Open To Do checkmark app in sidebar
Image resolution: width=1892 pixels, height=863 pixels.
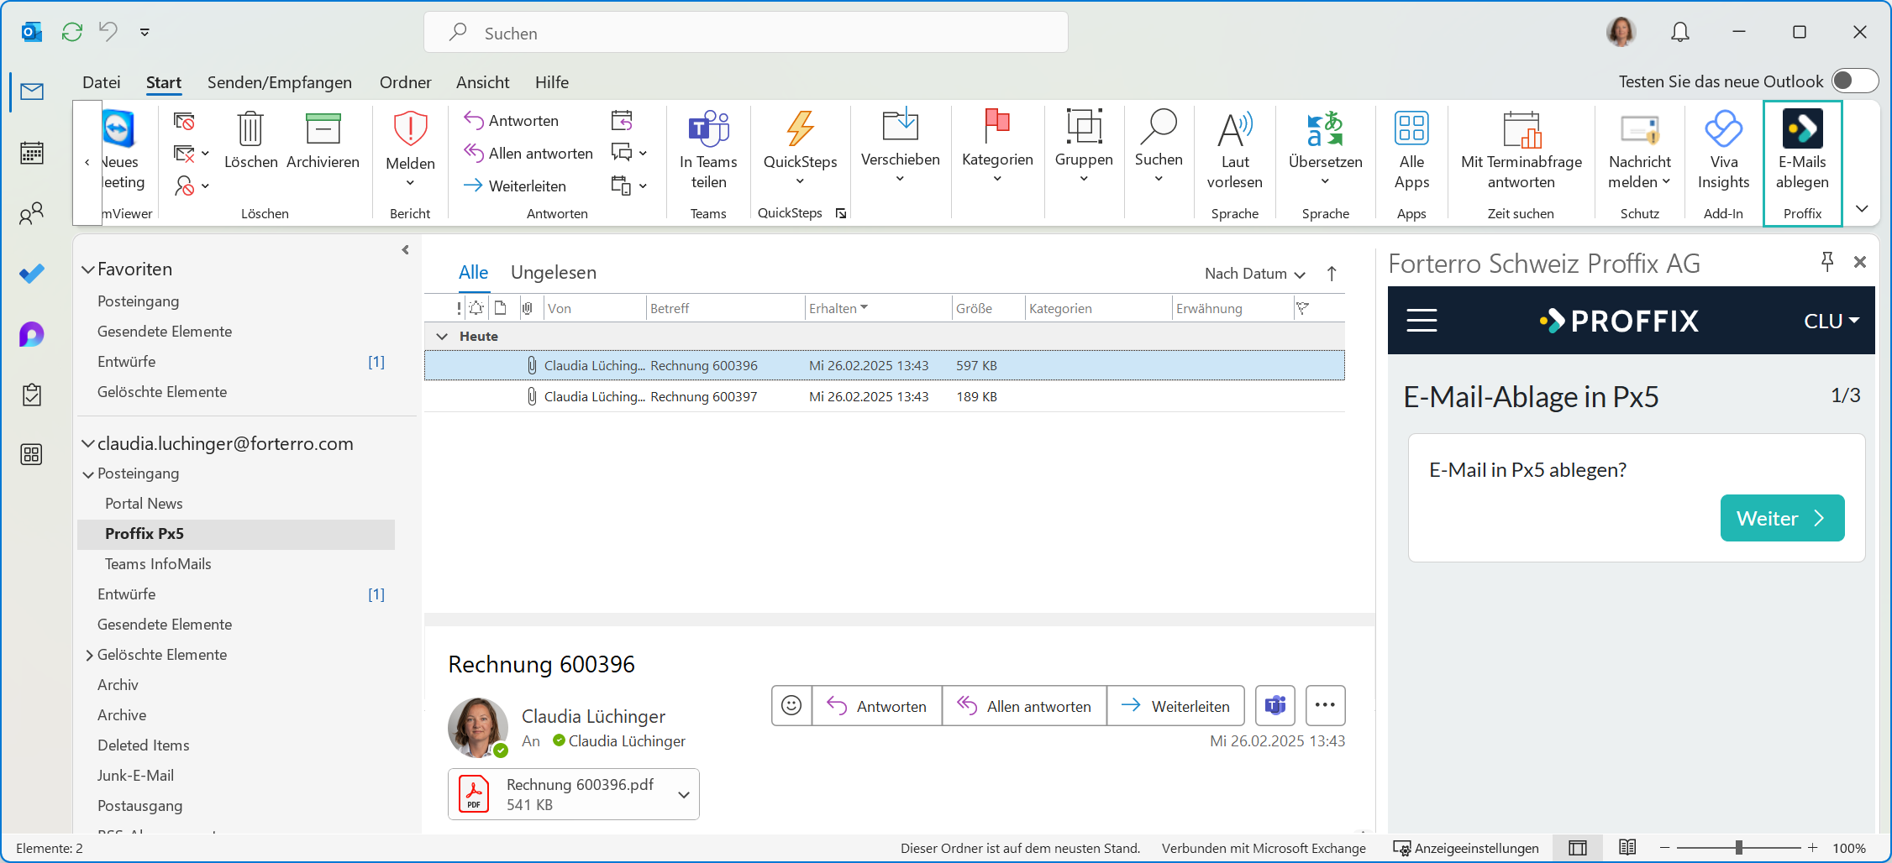coord(32,274)
